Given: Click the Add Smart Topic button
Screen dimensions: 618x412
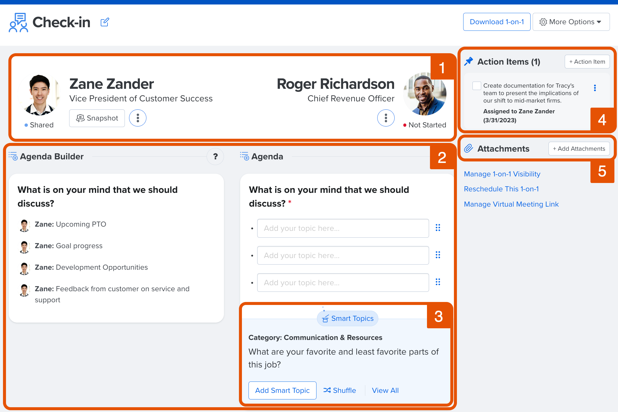Looking at the screenshot, I should [x=282, y=390].
